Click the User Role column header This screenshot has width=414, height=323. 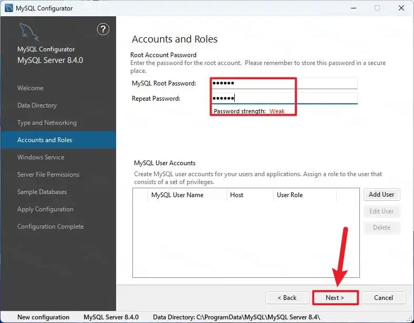pos(305,195)
